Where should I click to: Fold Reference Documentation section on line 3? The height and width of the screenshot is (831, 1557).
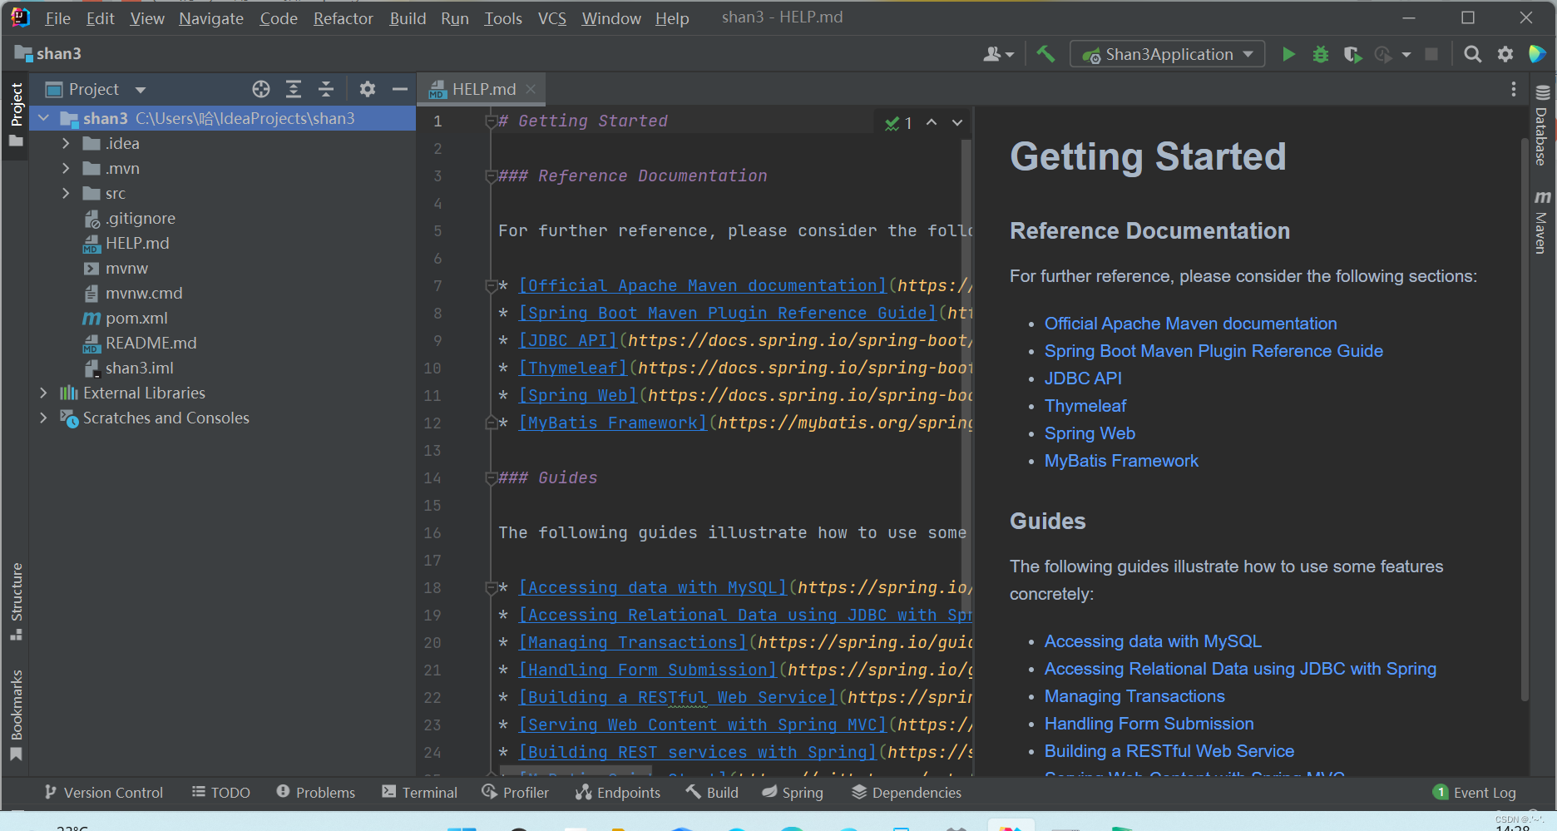(491, 176)
